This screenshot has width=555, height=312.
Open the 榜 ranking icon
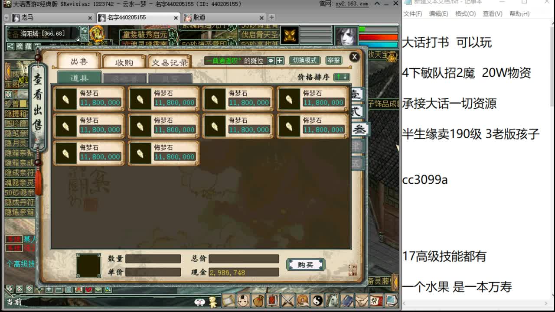coord(20,46)
